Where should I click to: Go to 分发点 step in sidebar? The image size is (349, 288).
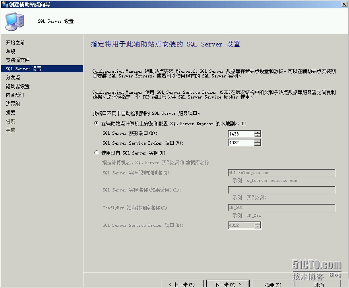pyautogui.click(x=13, y=77)
